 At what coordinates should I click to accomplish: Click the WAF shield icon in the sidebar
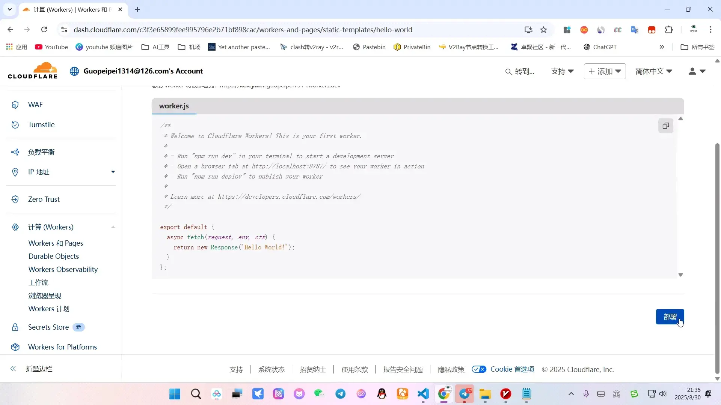pos(15,105)
